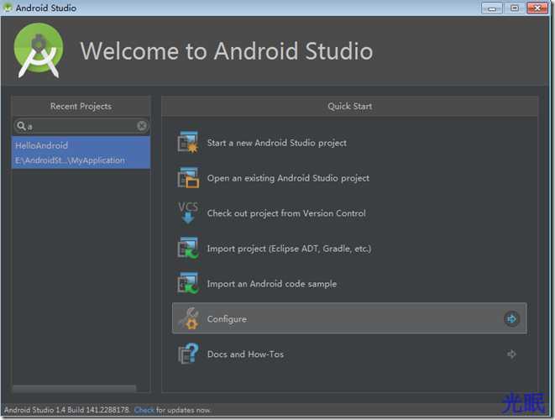This screenshot has height=420, width=555.
Task: Click the VCS checkout arrow icon
Action: tap(187, 213)
